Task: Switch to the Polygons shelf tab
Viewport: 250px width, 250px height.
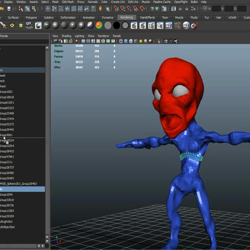Action: (x=31, y=17)
